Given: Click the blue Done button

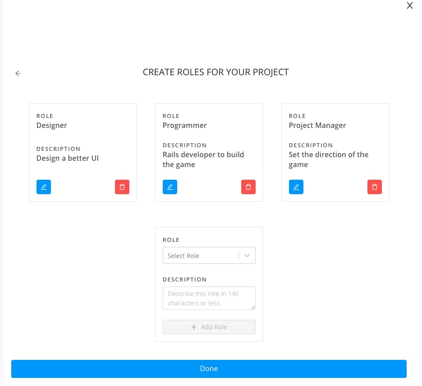Looking at the screenshot, I should click(209, 368).
